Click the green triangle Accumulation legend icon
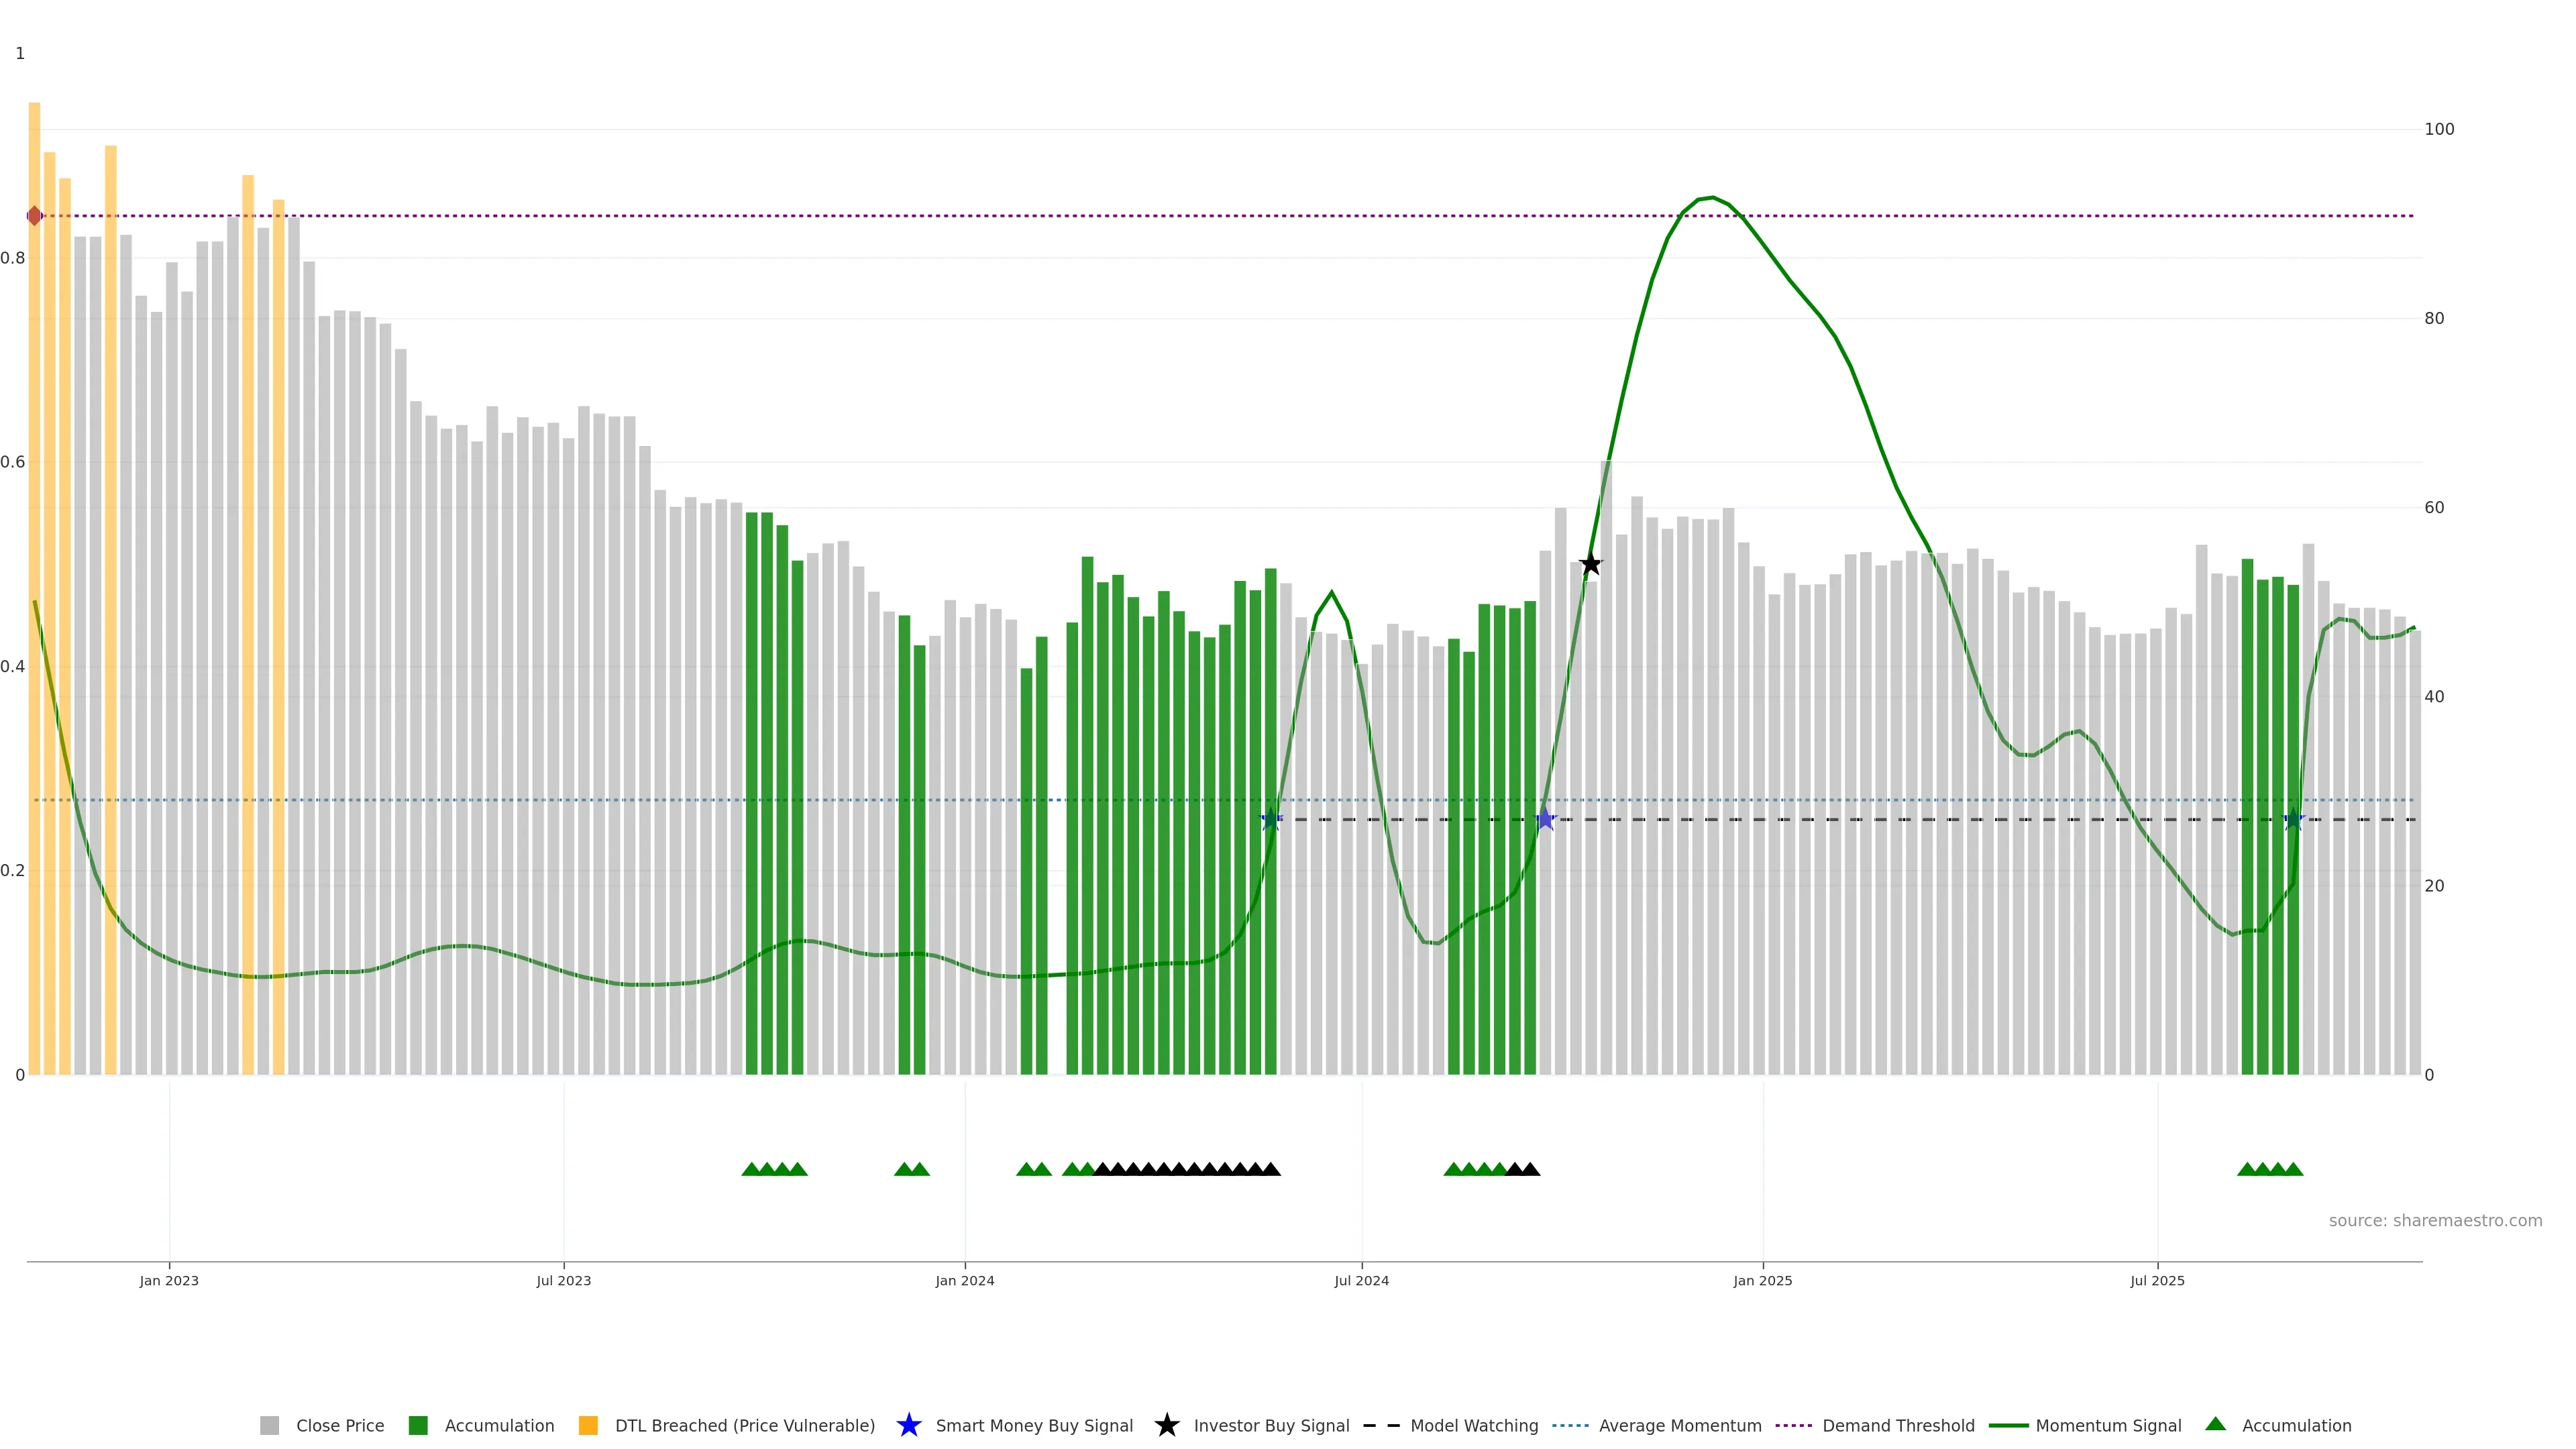 point(2215,1424)
